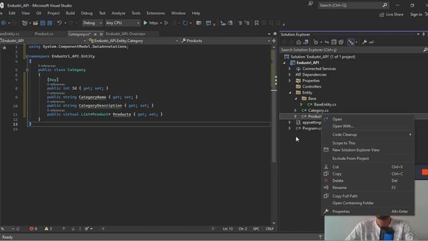Expand the Connected Services node
The height and width of the screenshot is (241, 428).
(290, 68)
